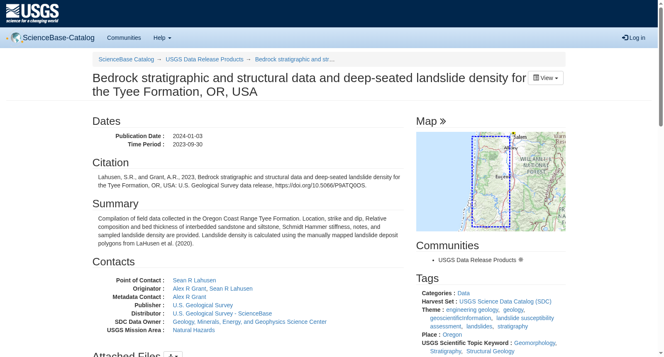Click the vertical page scrollbar

click(661, 178)
